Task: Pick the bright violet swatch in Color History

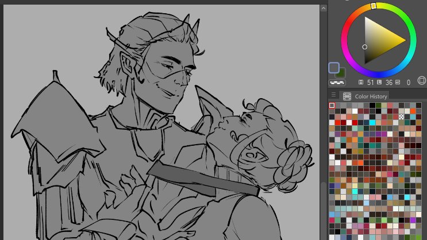Action: pos(413,220)
